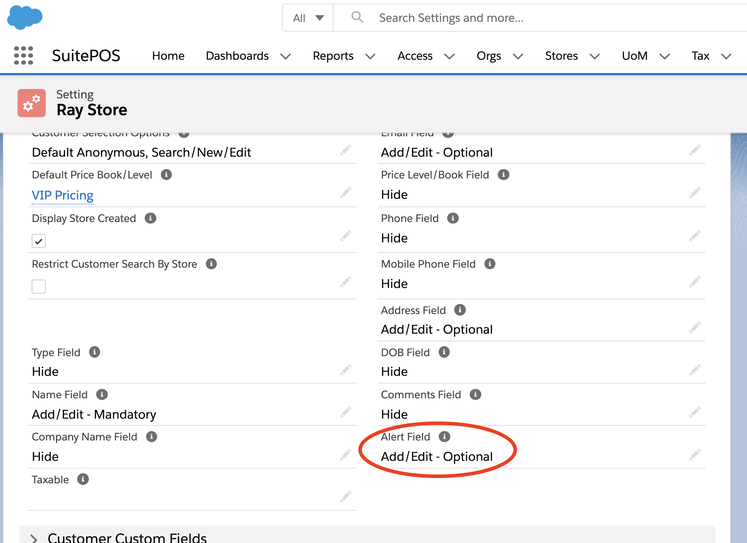The width and height of the screenshot is (747, 543).
Task: Click the Setting gear record icon
Action: pos(32,103)
